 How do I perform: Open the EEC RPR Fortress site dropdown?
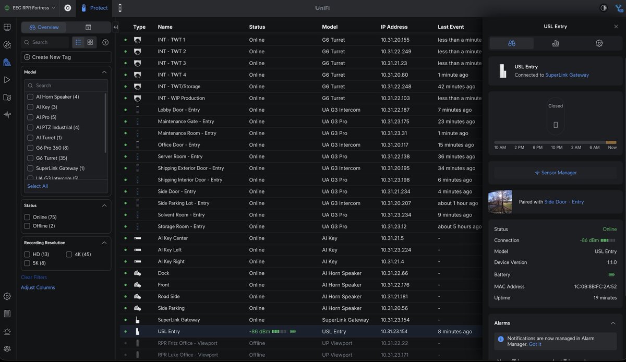click(x=29, y=8)
